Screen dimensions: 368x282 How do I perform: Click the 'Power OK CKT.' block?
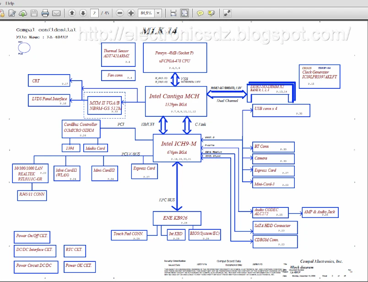(x=80, y=267)
